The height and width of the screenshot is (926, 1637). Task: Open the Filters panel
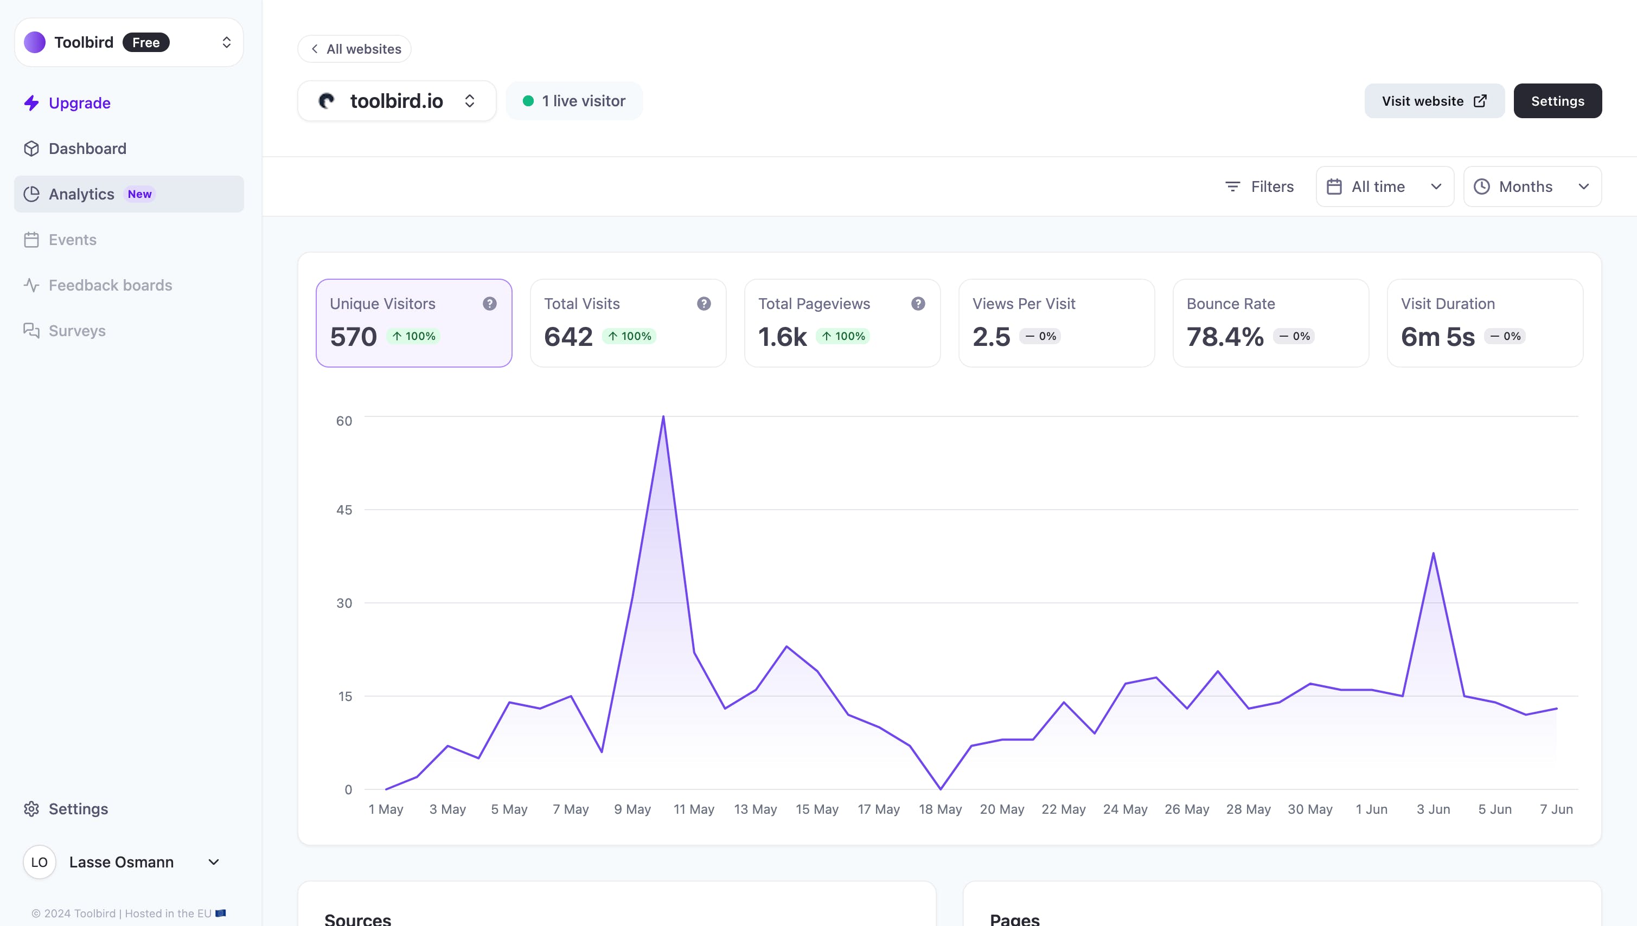[1259, 187]
